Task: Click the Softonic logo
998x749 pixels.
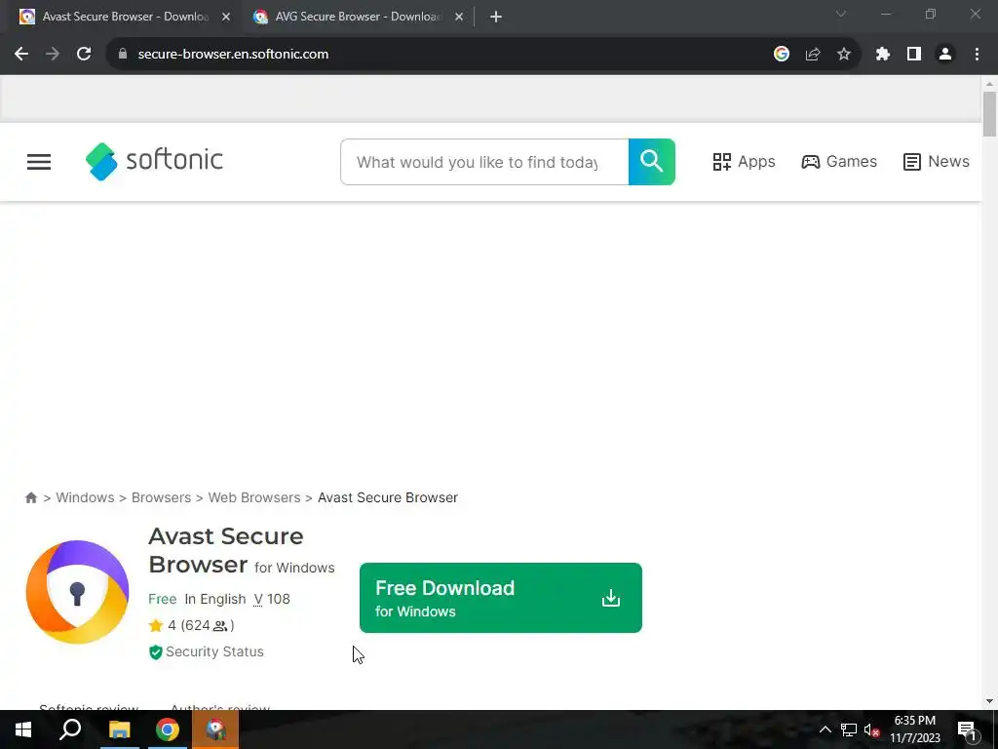Action: (154, 161)
